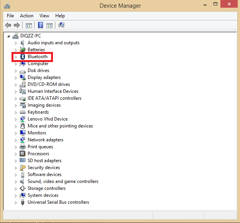Click the Imaging devices camera icon

(23, 105)
